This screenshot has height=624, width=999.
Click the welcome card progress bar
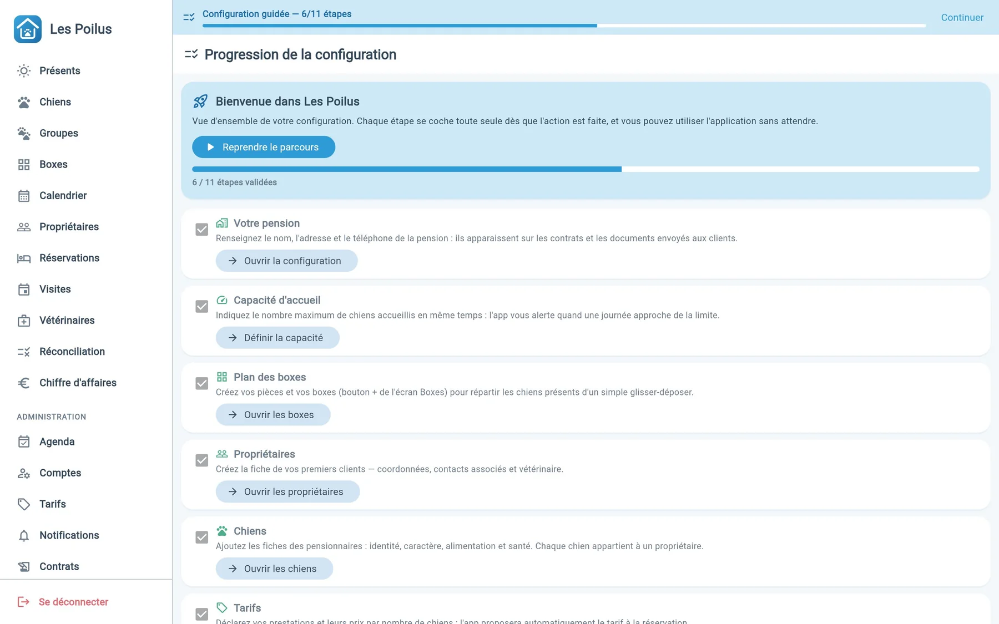(586, 169)
